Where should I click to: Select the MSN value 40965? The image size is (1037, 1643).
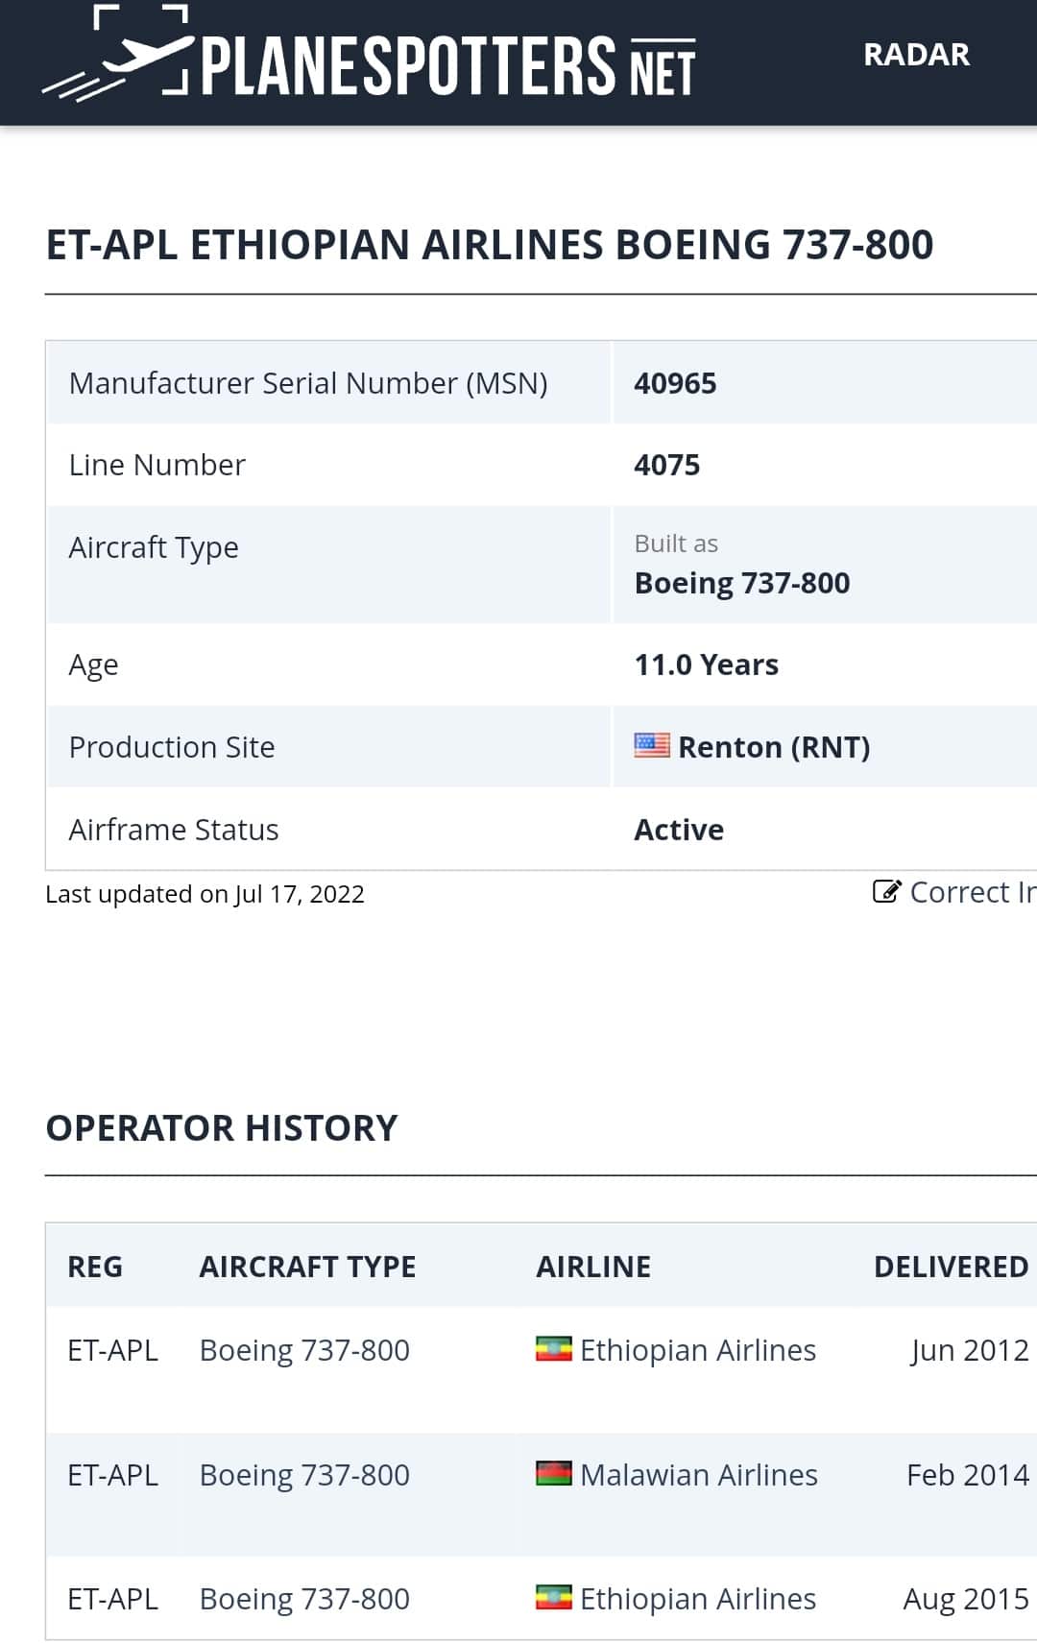point(675,383)
